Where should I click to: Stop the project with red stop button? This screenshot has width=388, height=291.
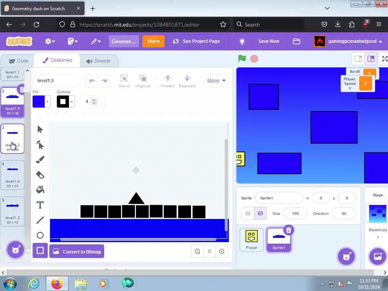(254, 59)
